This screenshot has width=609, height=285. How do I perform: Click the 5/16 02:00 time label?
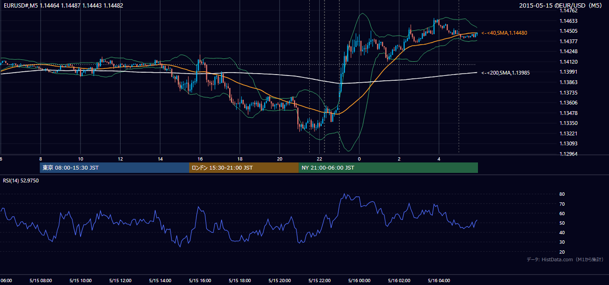(399, 281)
